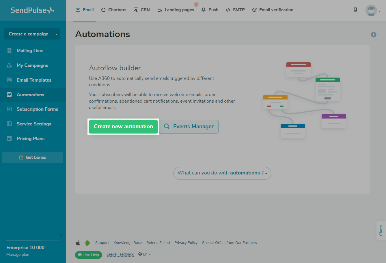Image resolution: width=386 pixels, height=263 pixels.
Task: Click the Android app icon in footer
Action: click(x=87, y=243)
